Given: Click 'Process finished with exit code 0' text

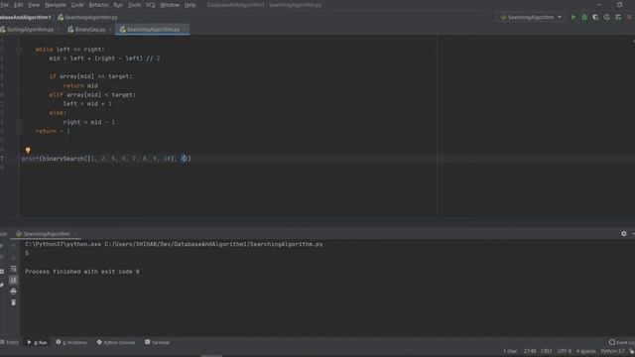Looking at the screenshot, I should tap(81, 271).
